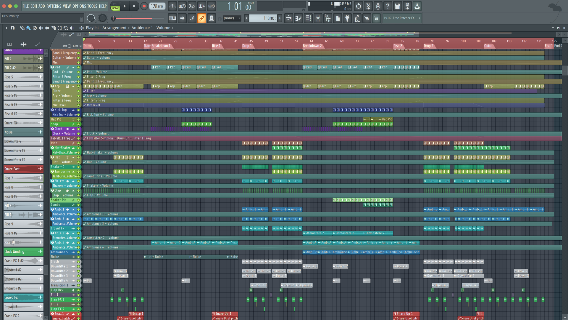
Task: Switch PAT/SONG mode toggle
Action: tap(115, 6)
